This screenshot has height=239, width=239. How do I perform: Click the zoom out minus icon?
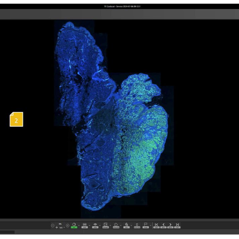pyautogui.click(x=52, y=226)
